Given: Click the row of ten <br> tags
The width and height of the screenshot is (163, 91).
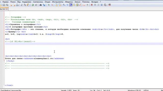Looking at the screenshot, I should [28, 56].
